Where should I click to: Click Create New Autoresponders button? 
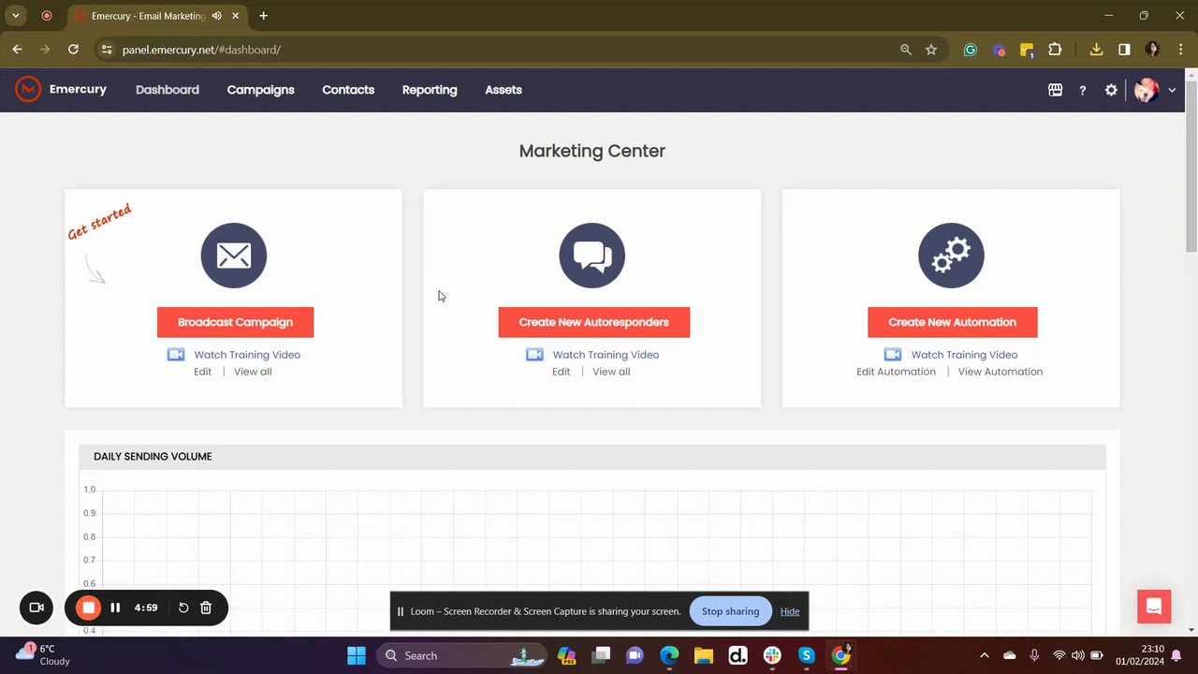(593, 322)
